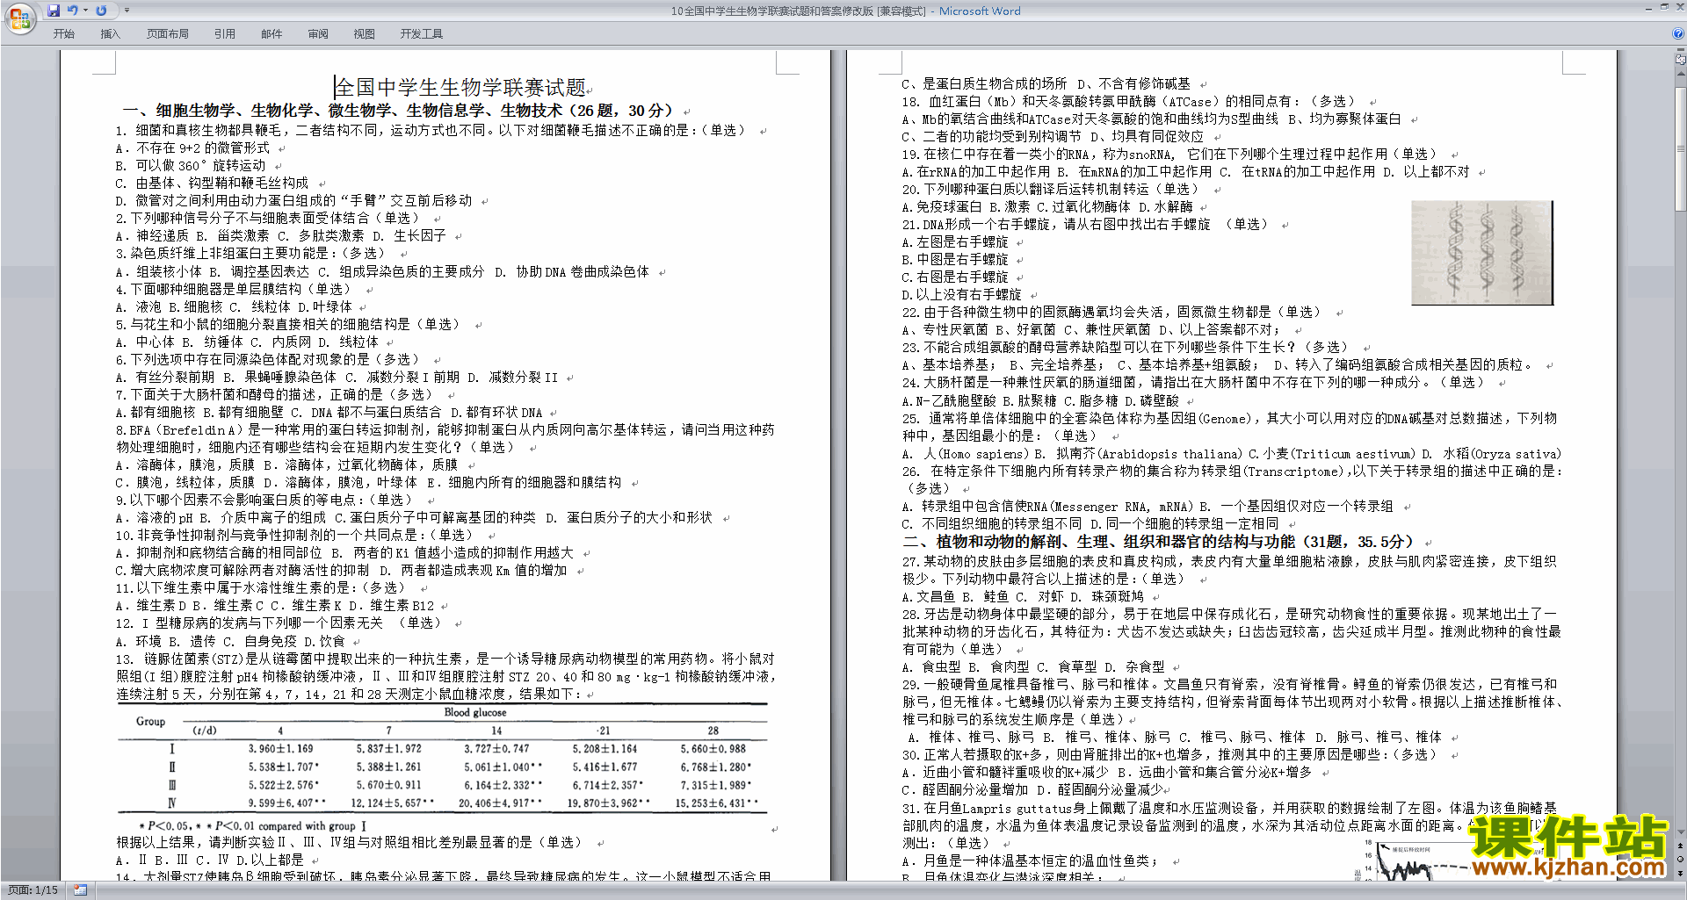Image resolution: width=1687 pixels, height=900 pixels.
Task: Click option A.左图是右手螺旋
Action: coord(955,242)
